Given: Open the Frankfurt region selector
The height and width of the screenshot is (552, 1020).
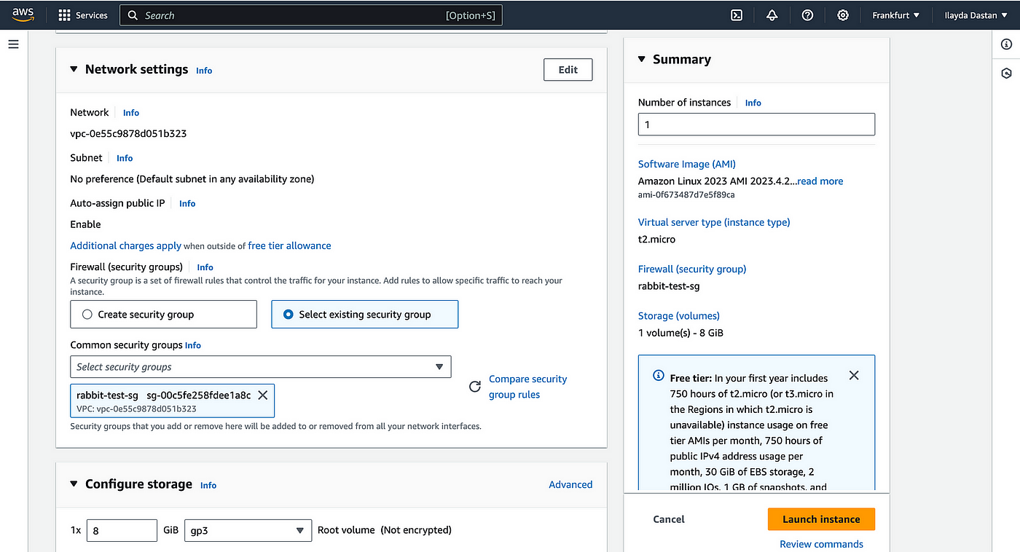Looking at the screenshot, I should click(896, 15).
